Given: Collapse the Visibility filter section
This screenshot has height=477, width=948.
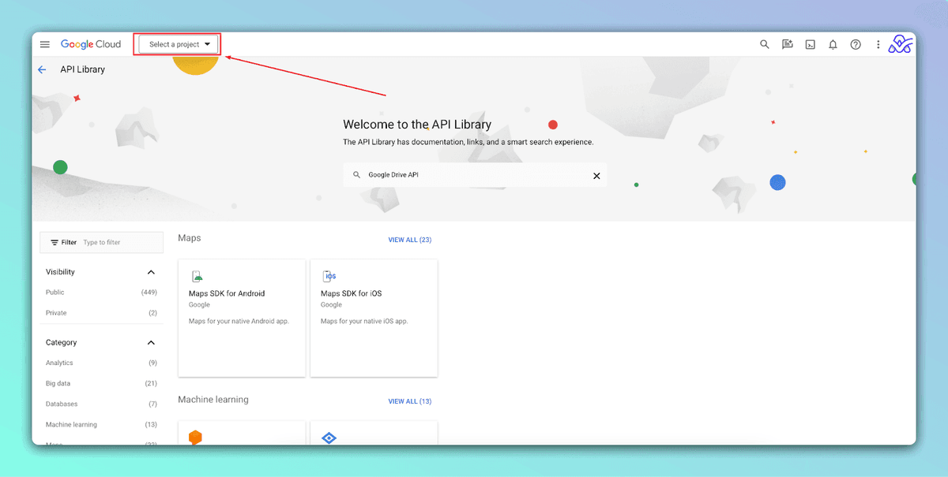Looking at the screenshot, I should click(x=151, y=272).
